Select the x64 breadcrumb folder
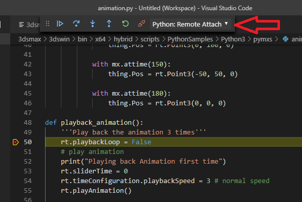302x202 pixels. click(x=100, y=39)
